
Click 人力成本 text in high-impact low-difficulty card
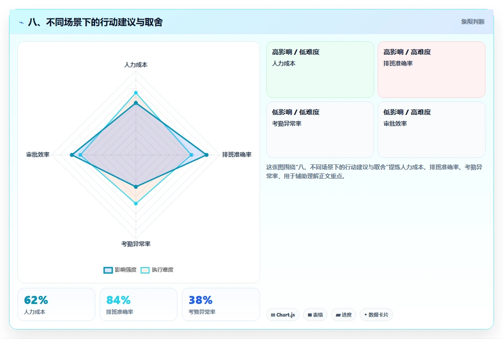[x=284, y=63]
